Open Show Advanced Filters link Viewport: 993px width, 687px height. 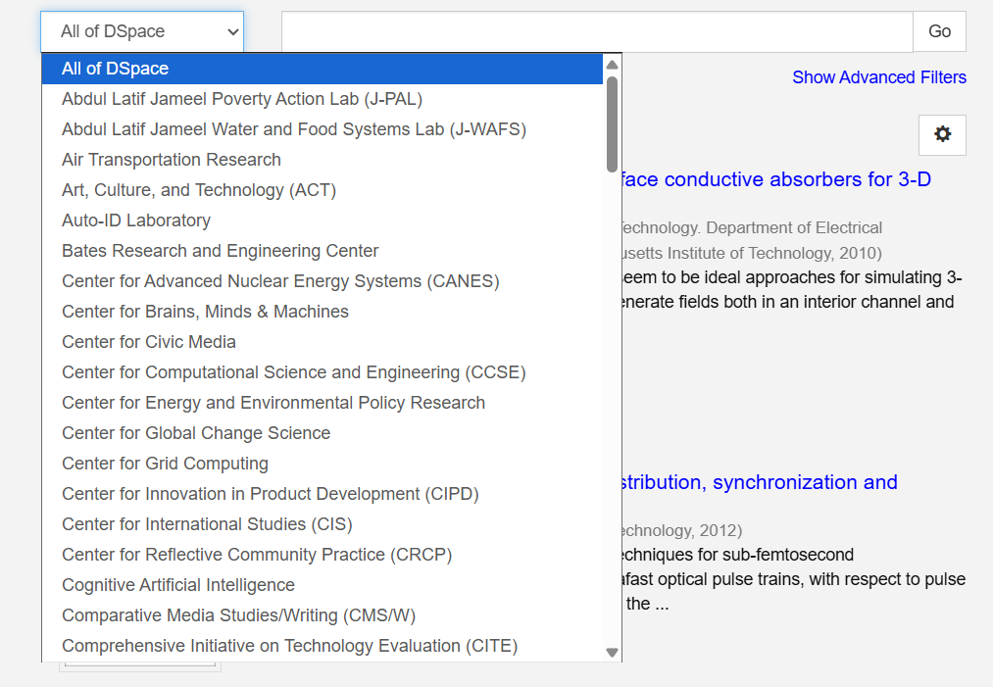[879, 77]
